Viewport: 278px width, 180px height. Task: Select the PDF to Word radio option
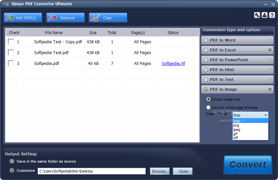(206, 40)
